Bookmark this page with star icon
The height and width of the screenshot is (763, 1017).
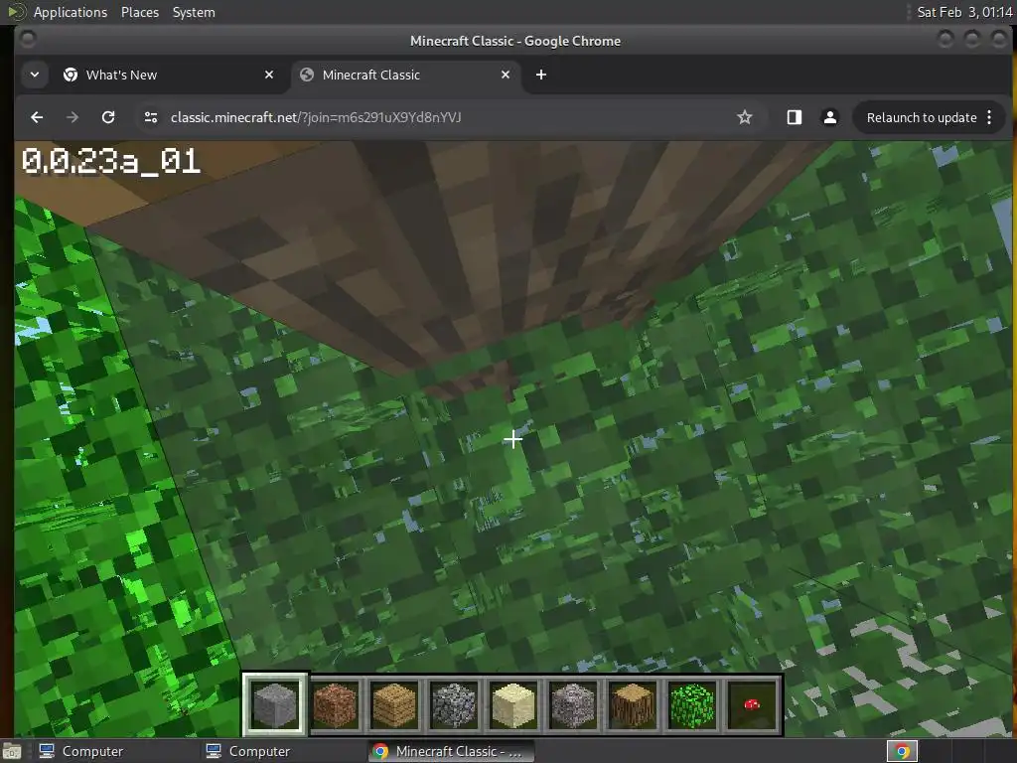pos(745,117)
